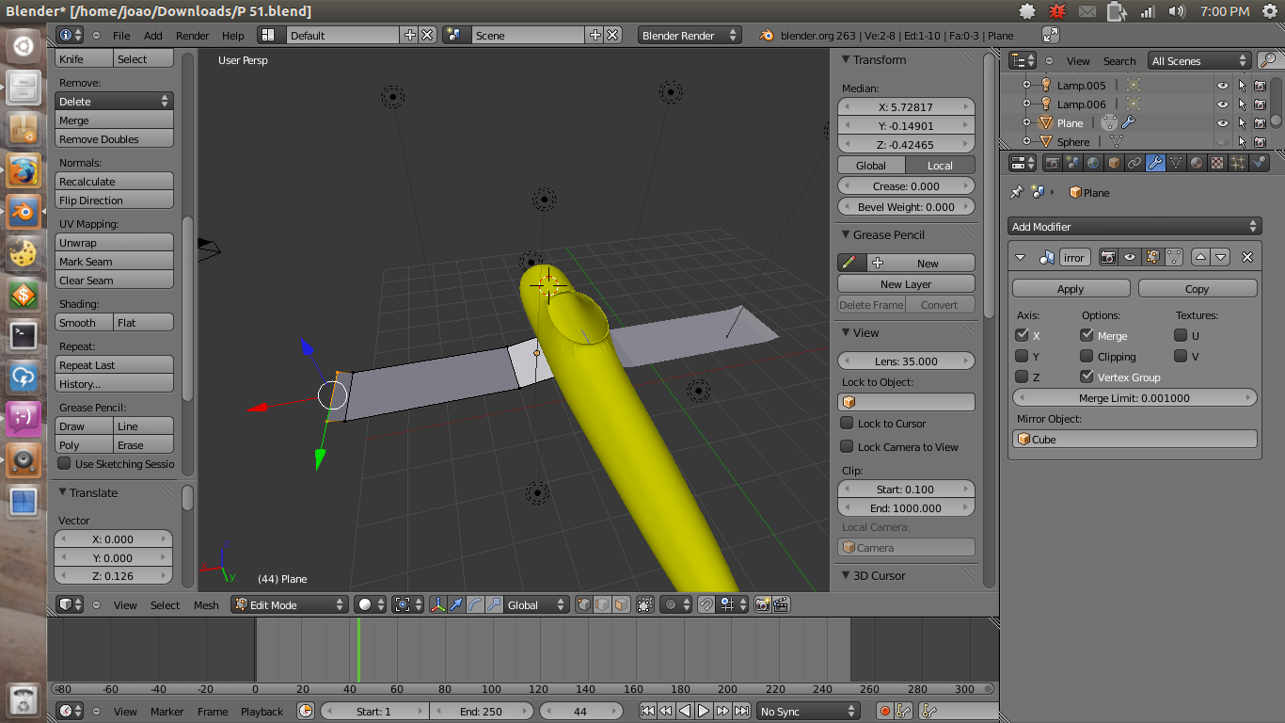Open the Help menu
1285x723 pixels.
coord(233,35)
